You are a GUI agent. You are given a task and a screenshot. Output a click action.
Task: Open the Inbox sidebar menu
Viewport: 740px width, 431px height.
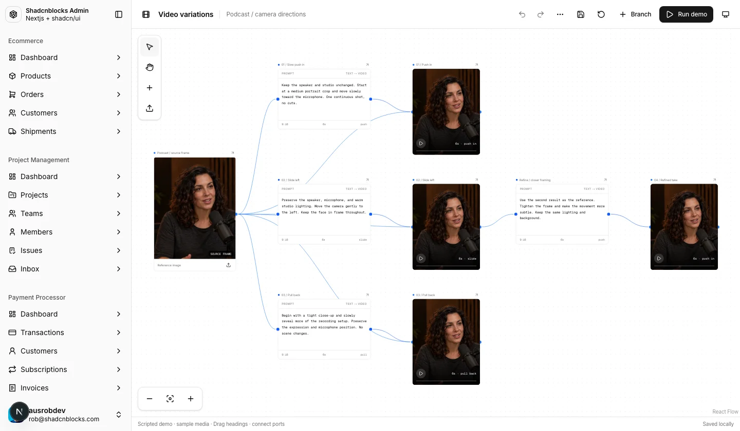point(66,269)
